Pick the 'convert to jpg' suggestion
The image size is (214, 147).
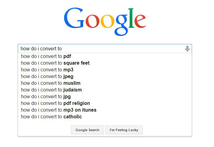(x=105, y=96)
